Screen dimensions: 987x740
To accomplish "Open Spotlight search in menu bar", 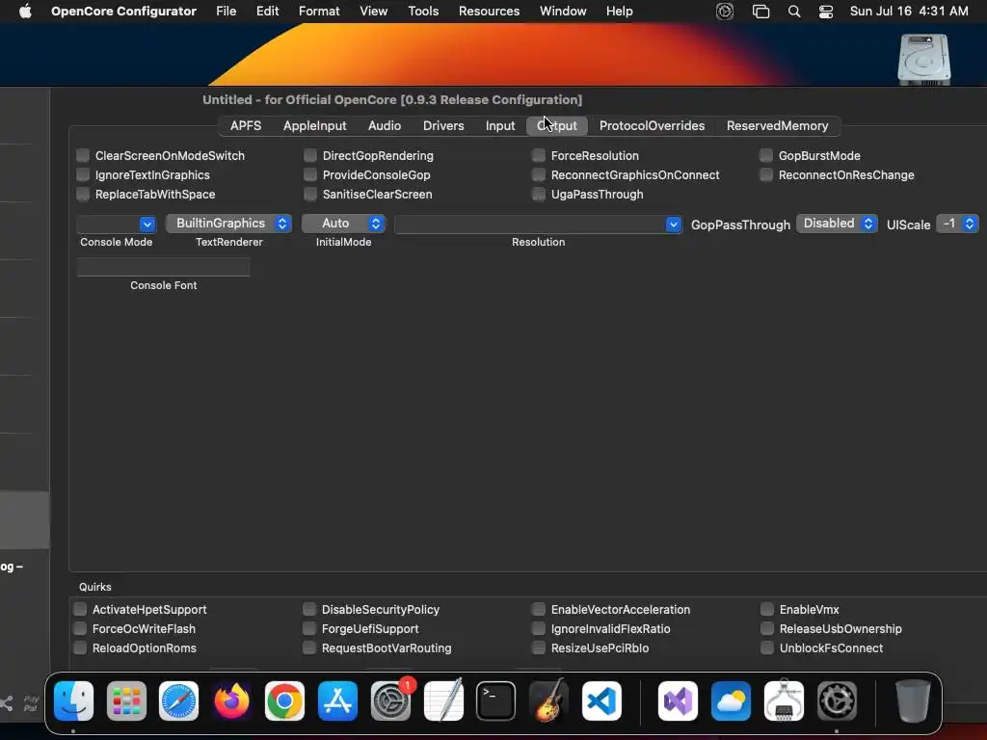I will tap(794, 12).
